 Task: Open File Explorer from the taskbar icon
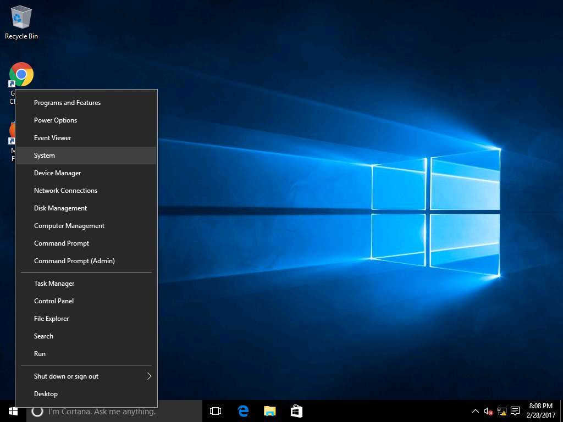[269, 411]
